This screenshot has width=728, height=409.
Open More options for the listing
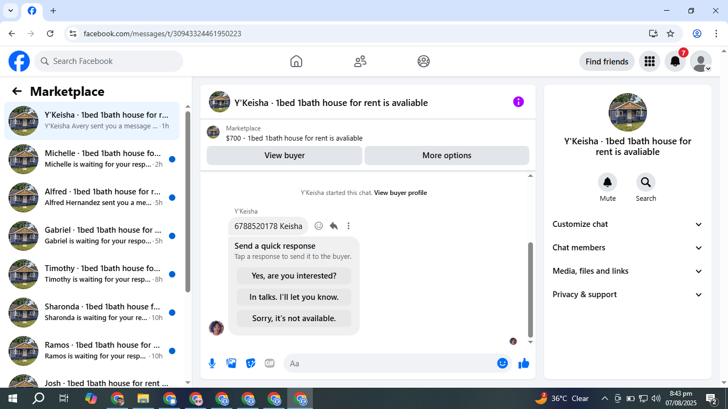(x=447, y=156)
